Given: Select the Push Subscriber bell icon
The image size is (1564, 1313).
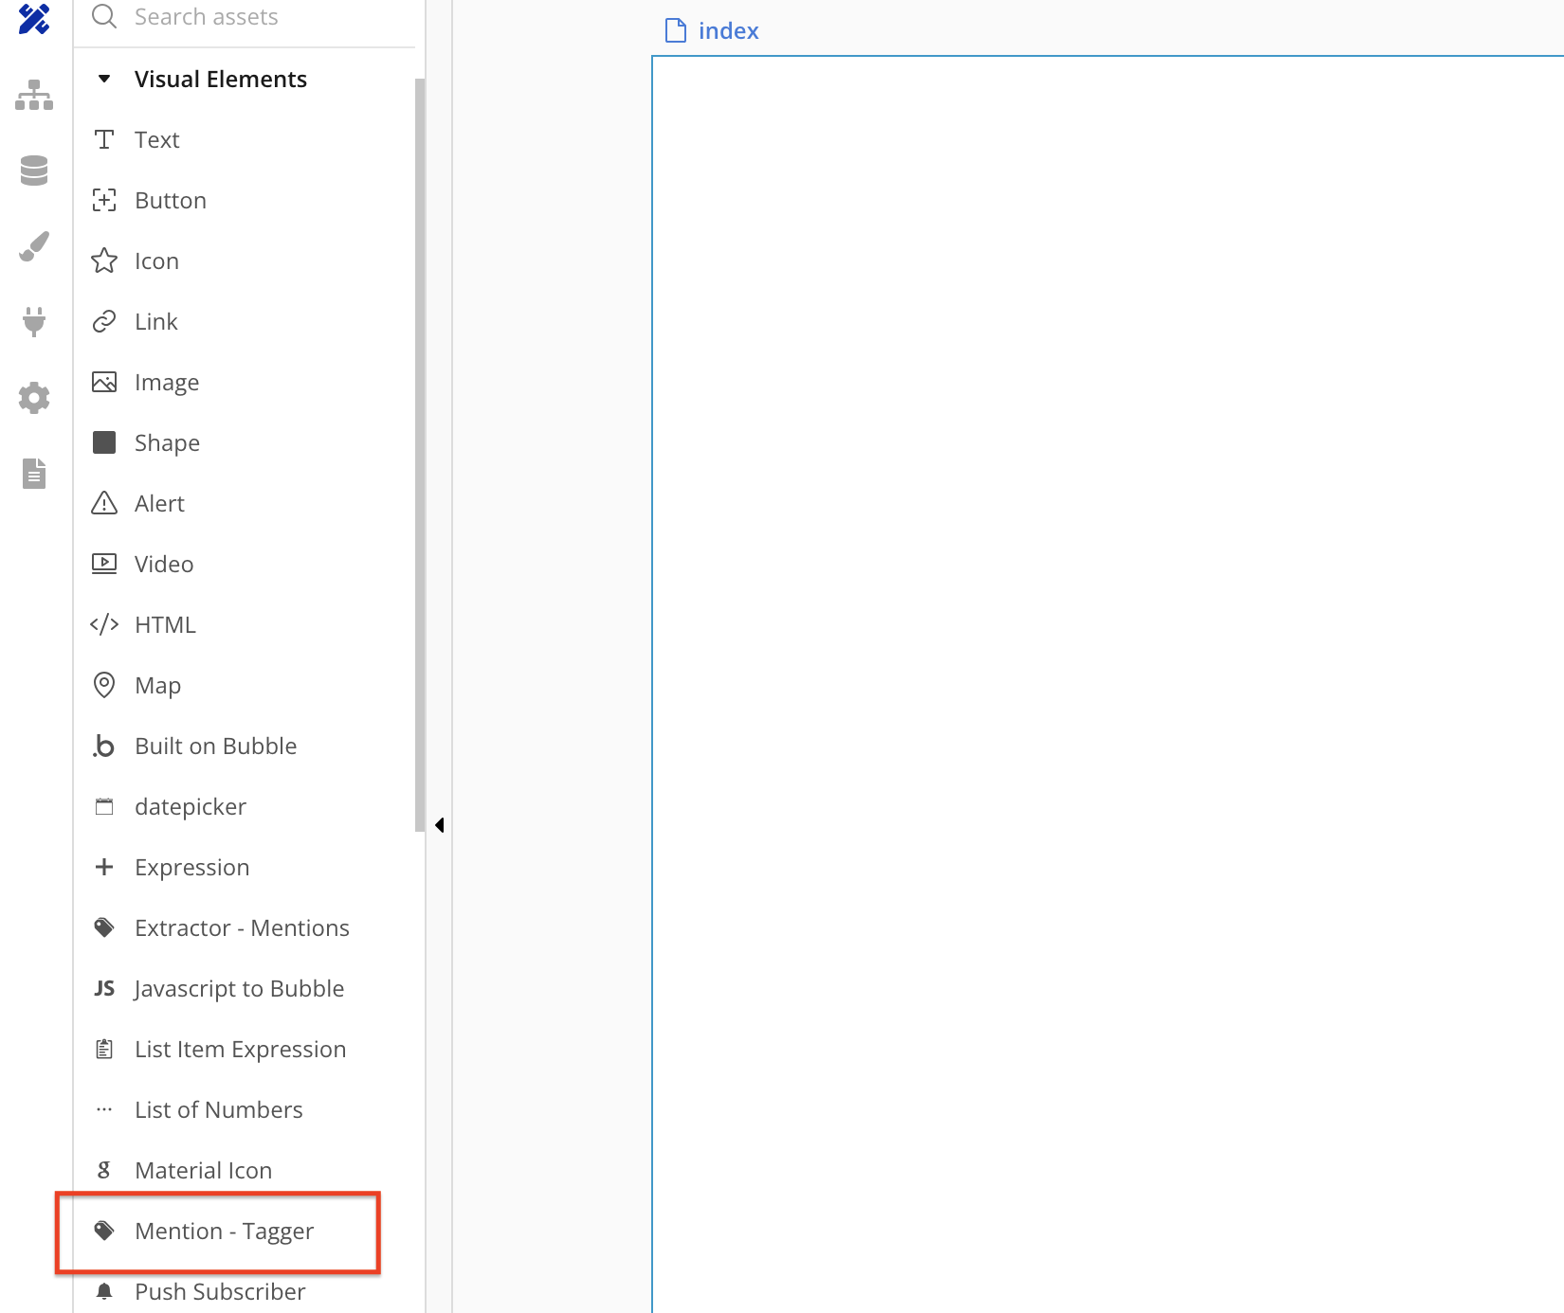Looking at the screenshot, I should click(x=104, y=1291).
